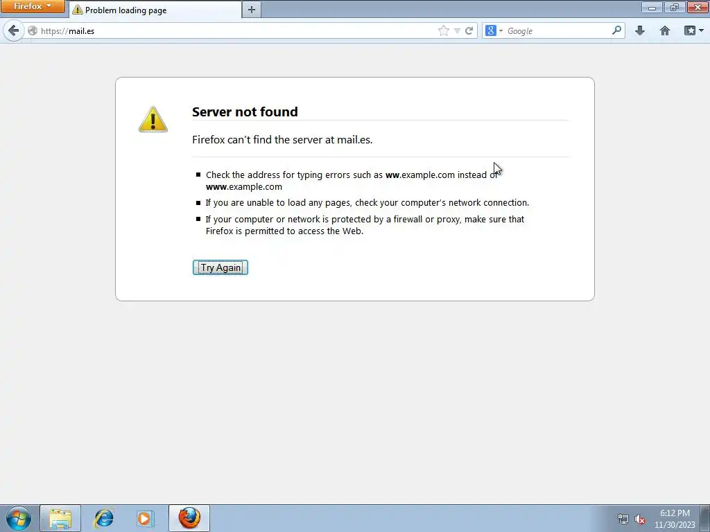
Task: Launch Internet Explorer from taskbar
Action: tap(103, 518)
